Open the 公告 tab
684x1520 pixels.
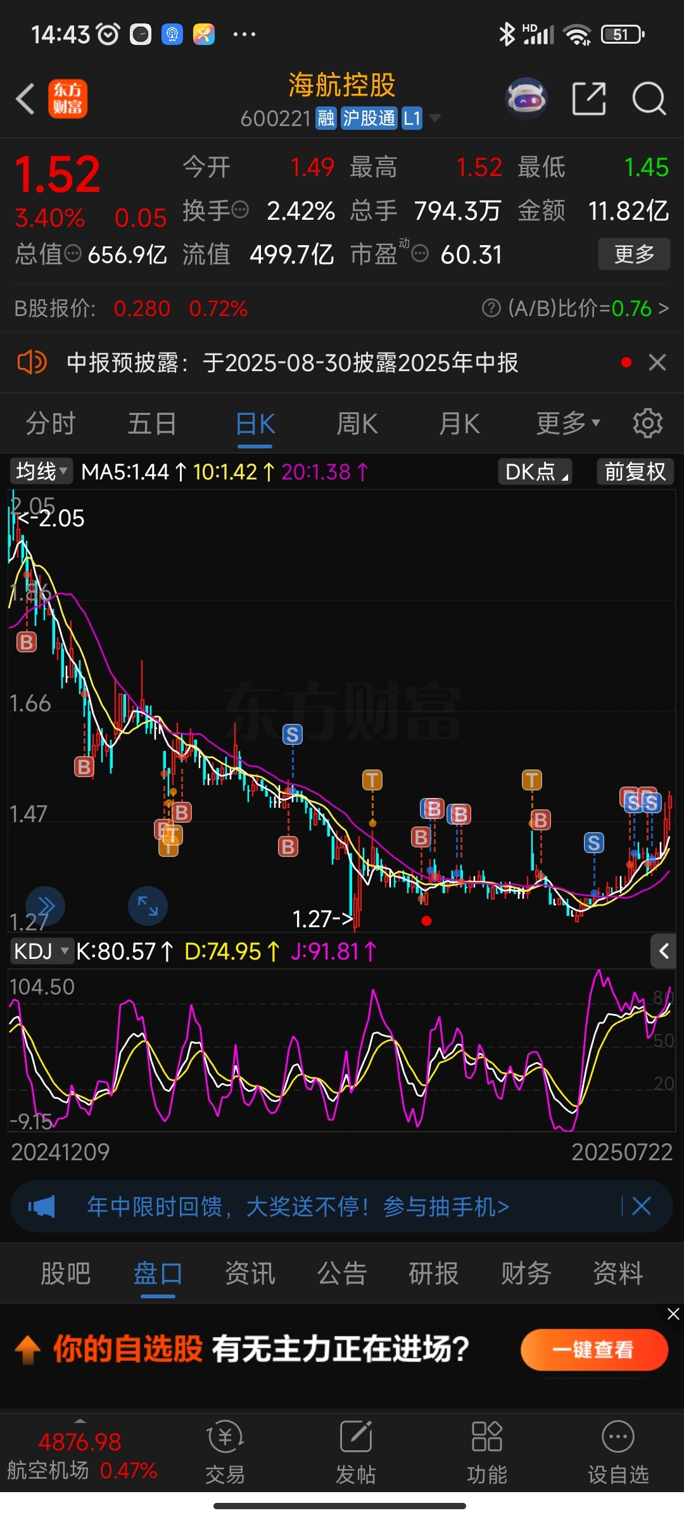pos(342,1273)
